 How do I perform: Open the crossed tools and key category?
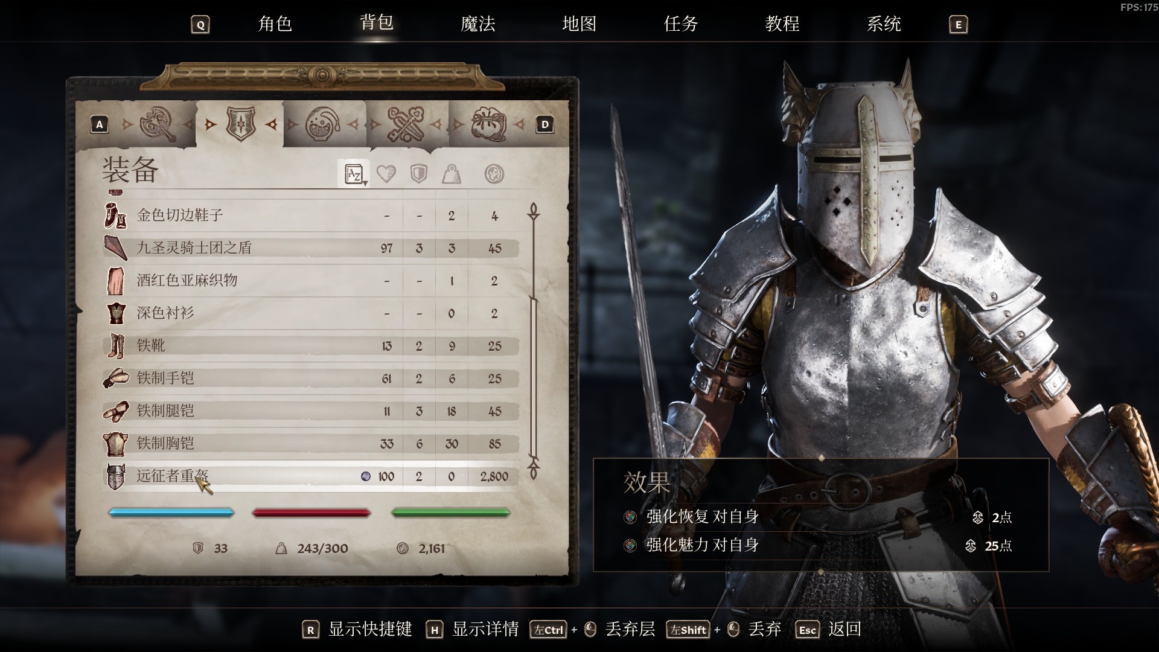pyautogui.click(x=406, y=125)
